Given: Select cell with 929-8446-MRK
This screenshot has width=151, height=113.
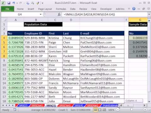Looking at the screenshot, I should click(36, 38).
